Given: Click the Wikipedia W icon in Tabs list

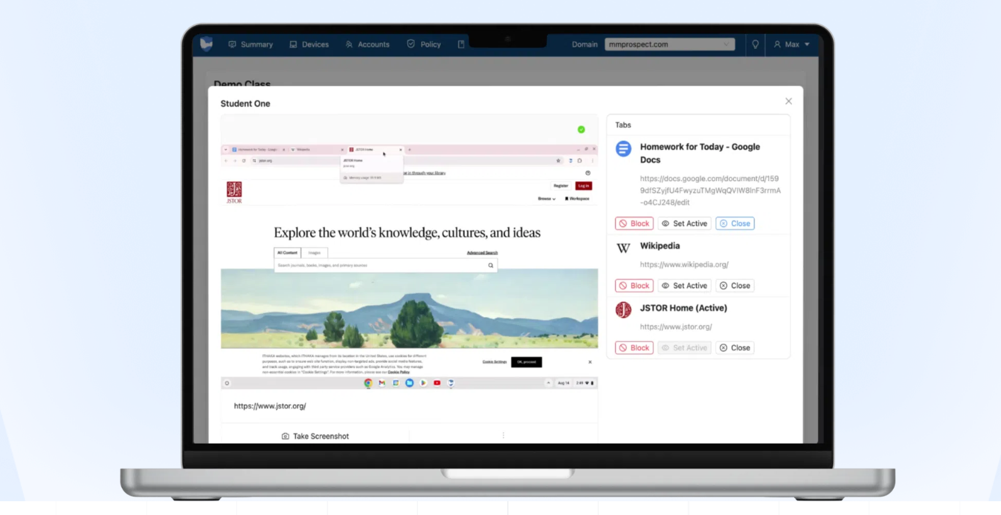Looking at the screenshot, I should (x=623, y=248).
